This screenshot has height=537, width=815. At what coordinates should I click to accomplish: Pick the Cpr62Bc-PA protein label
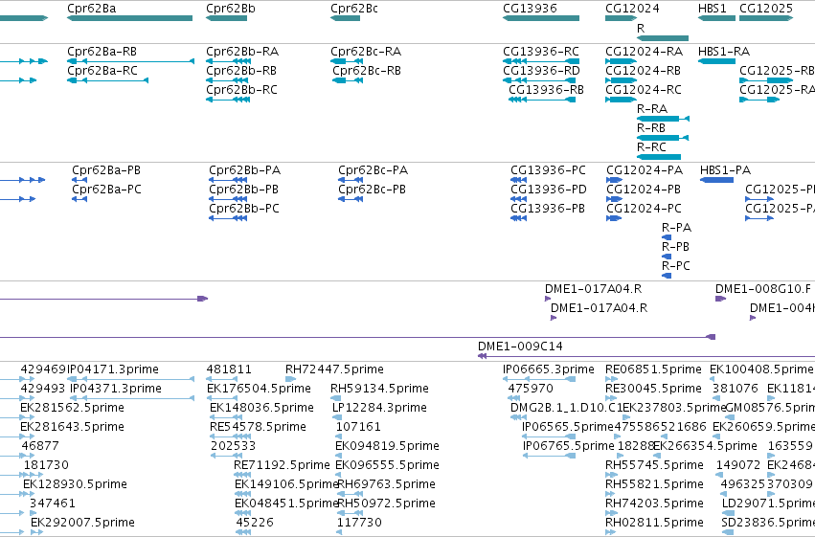point(374,170)
